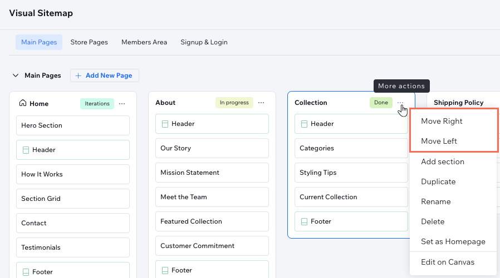Click the Visual Sitemap heading
500x278 pixels.
click(x=41, y=13)
